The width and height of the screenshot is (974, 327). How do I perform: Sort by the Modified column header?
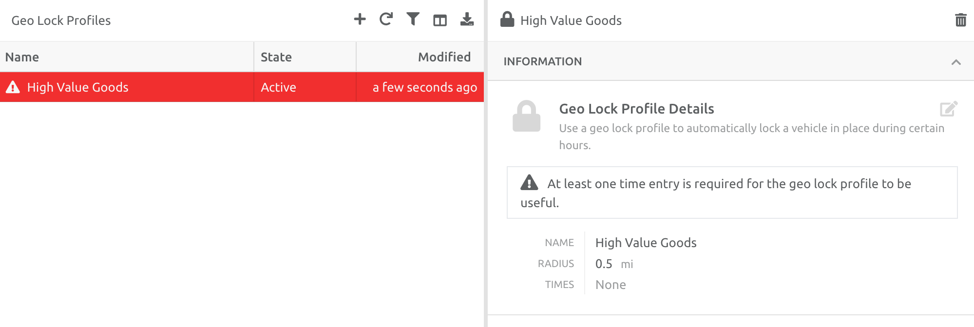pos(444,57)
